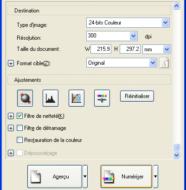Open the mm units dropdown
186x190 pixels.
tap(167, 49)
